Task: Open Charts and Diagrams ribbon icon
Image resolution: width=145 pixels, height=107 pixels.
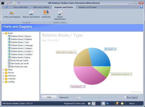Action: point(12,12)
